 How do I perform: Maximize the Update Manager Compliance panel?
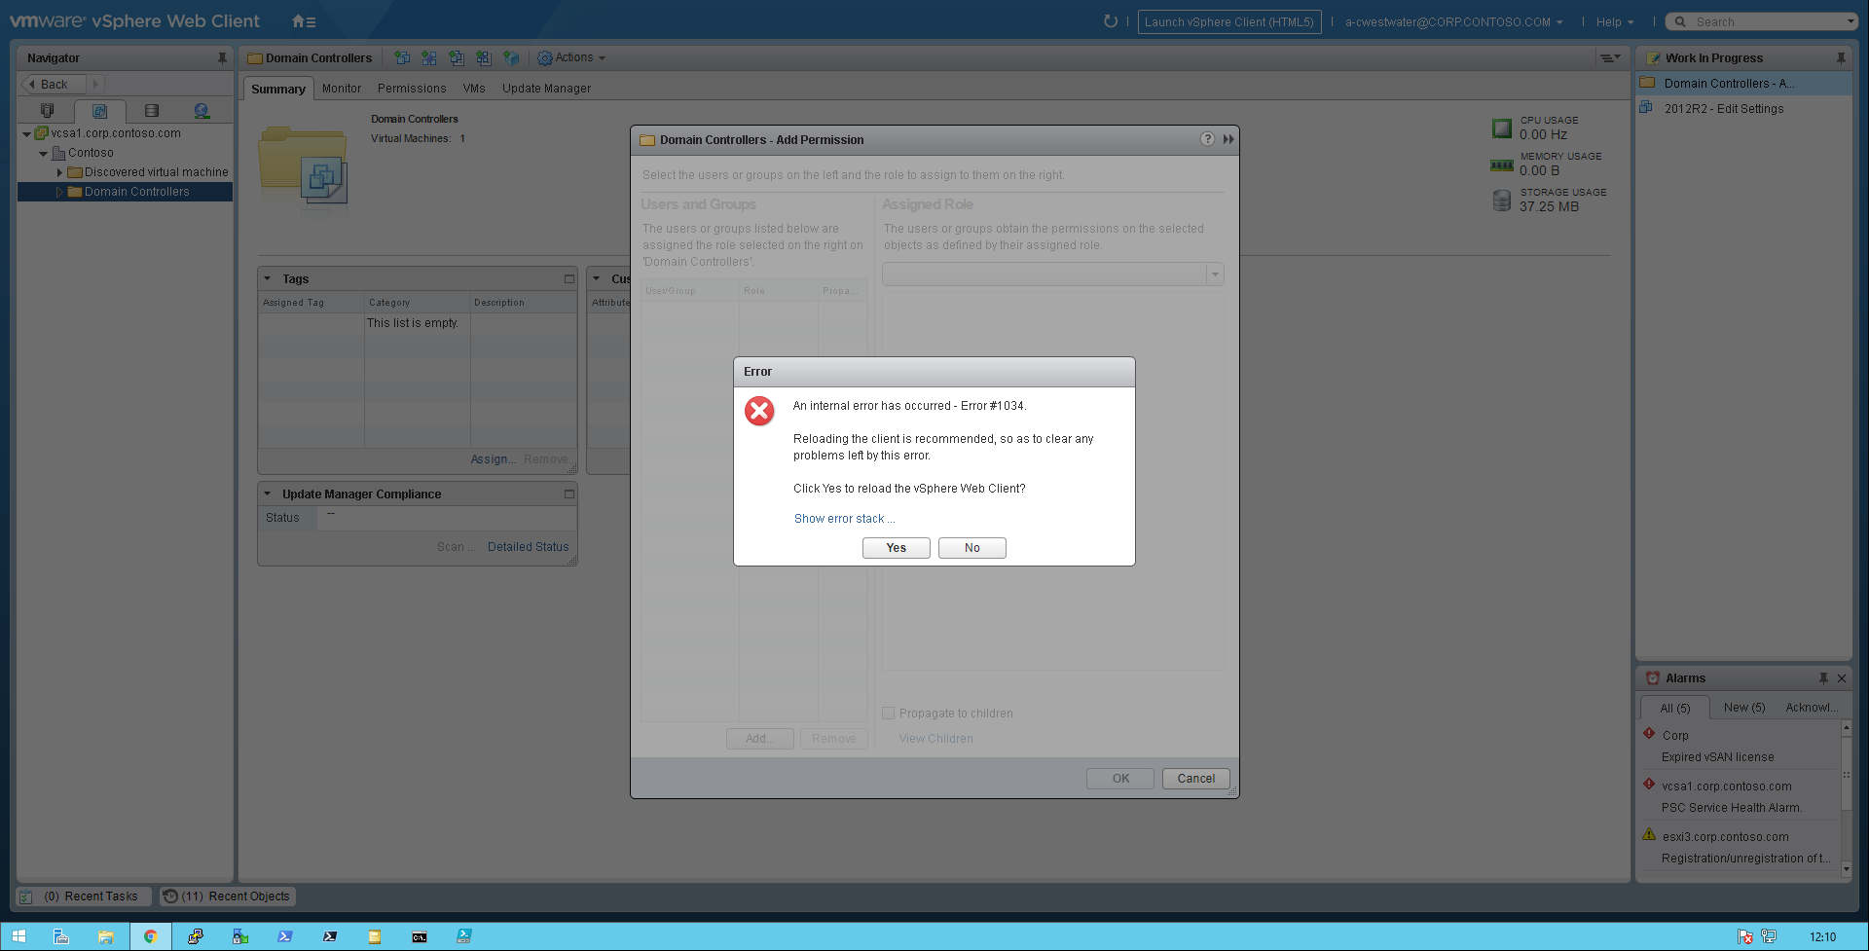[x=569, y=494]
